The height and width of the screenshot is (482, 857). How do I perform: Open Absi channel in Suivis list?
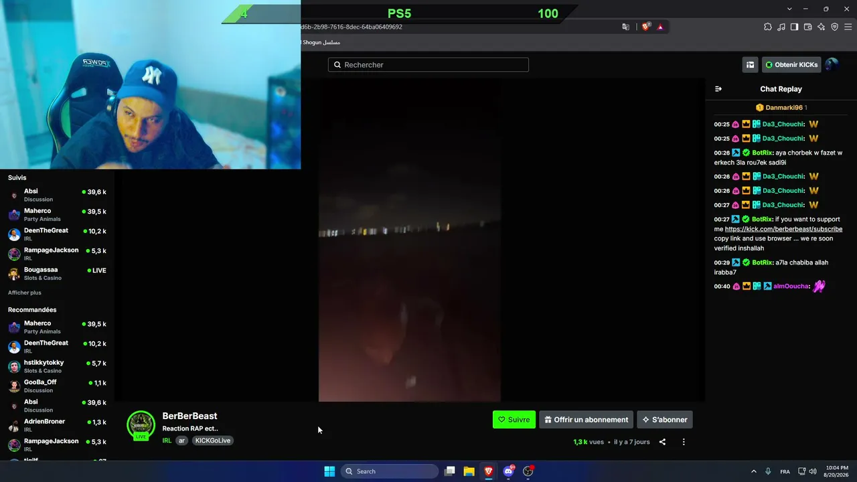pos(57,195)
